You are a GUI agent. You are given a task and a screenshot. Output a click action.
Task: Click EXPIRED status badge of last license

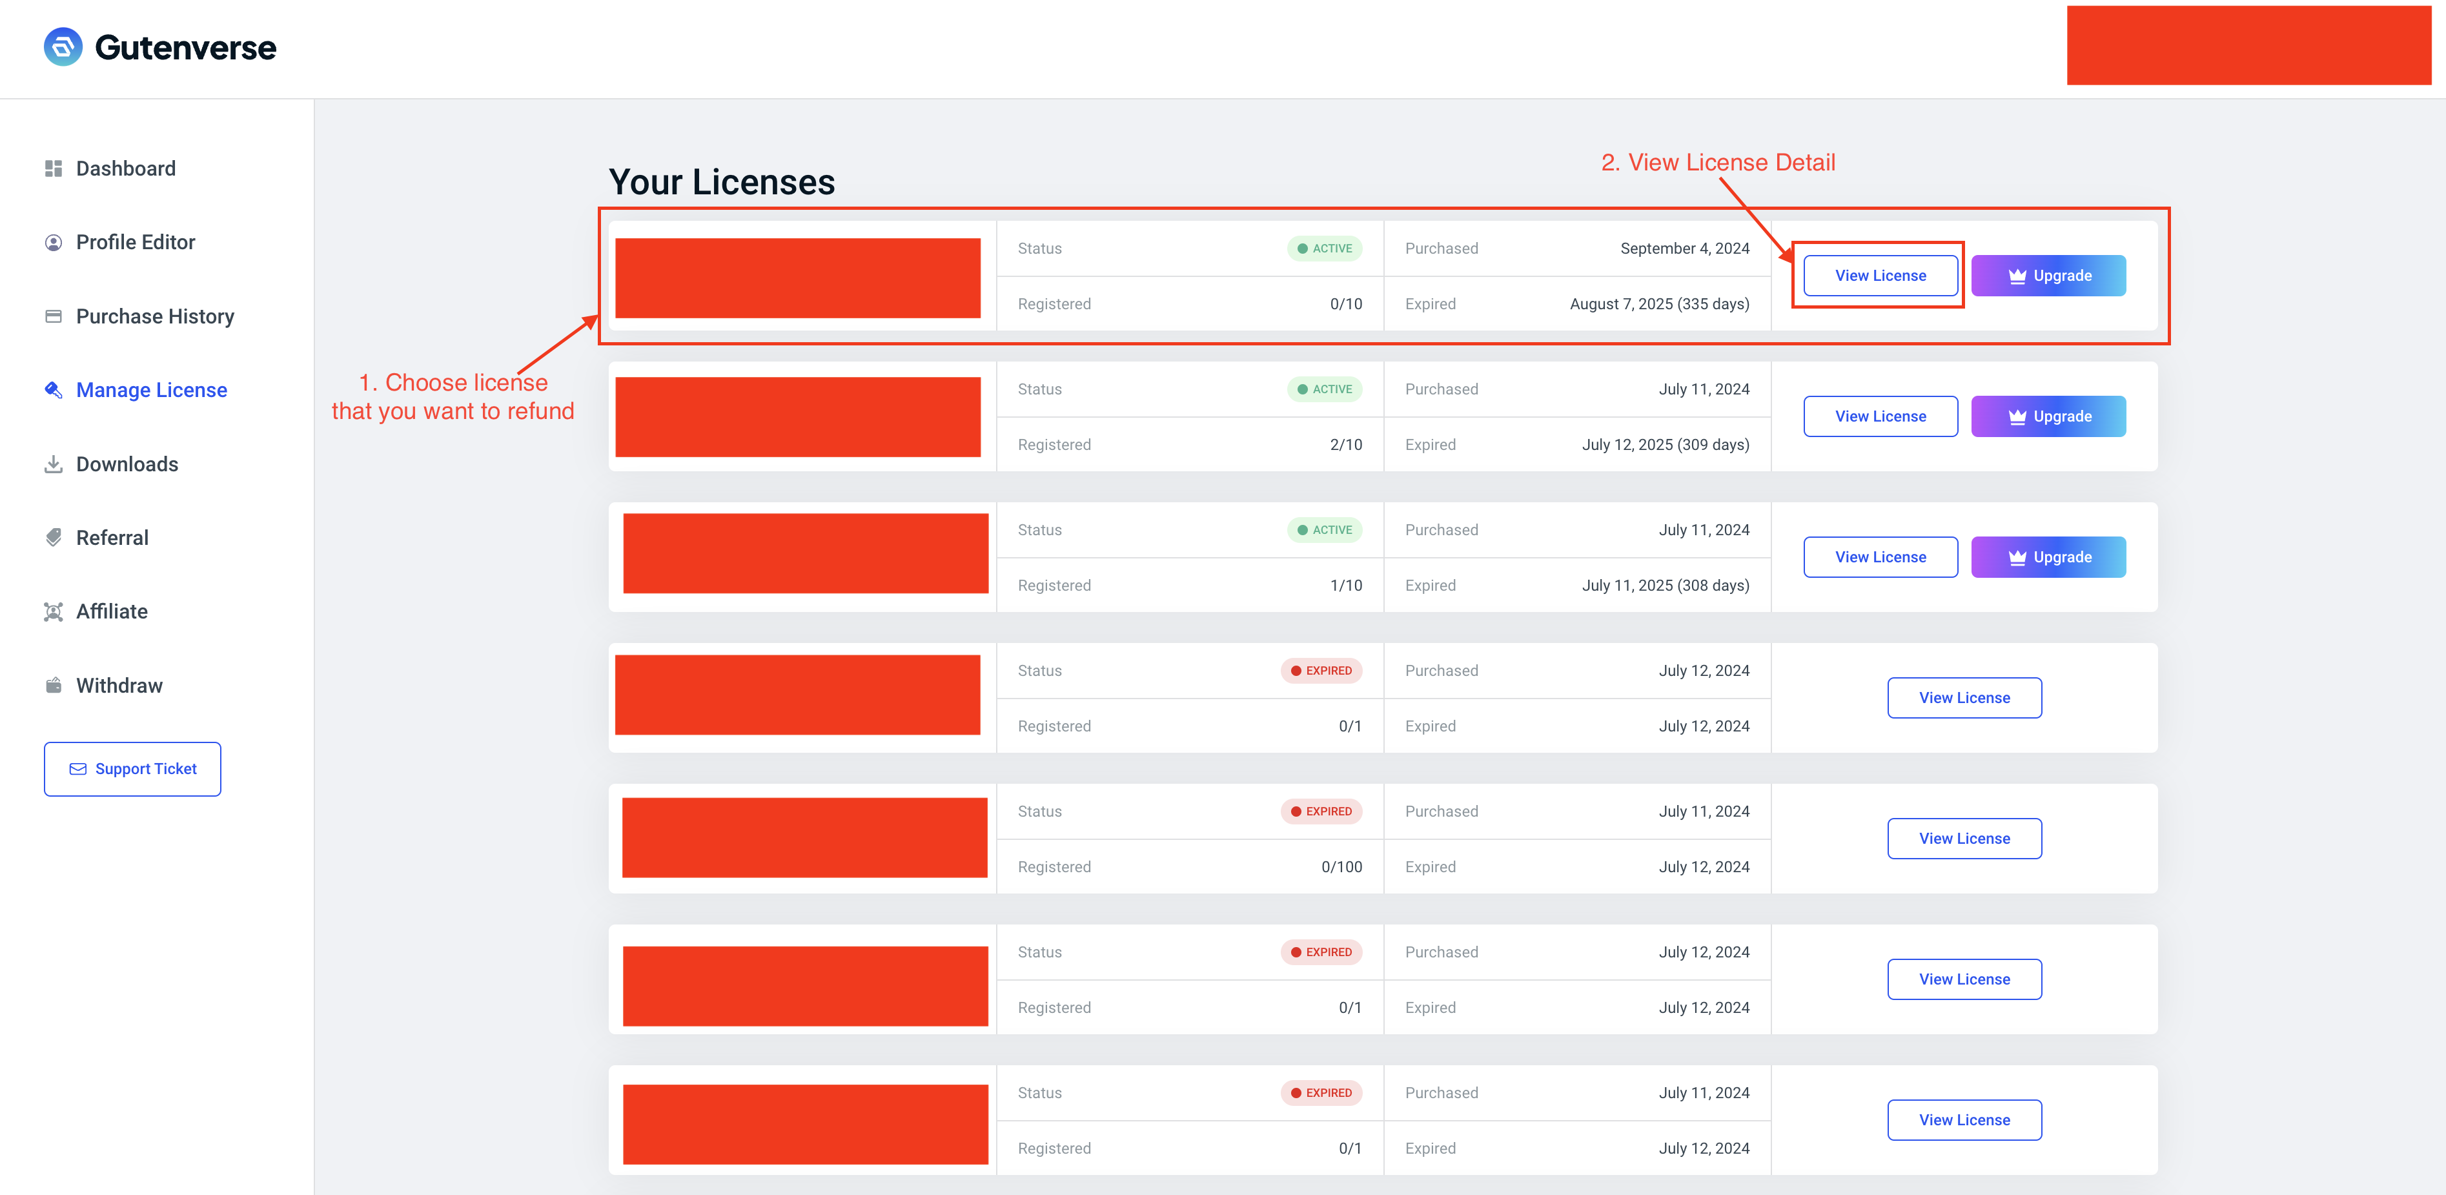[1321, 1092]
